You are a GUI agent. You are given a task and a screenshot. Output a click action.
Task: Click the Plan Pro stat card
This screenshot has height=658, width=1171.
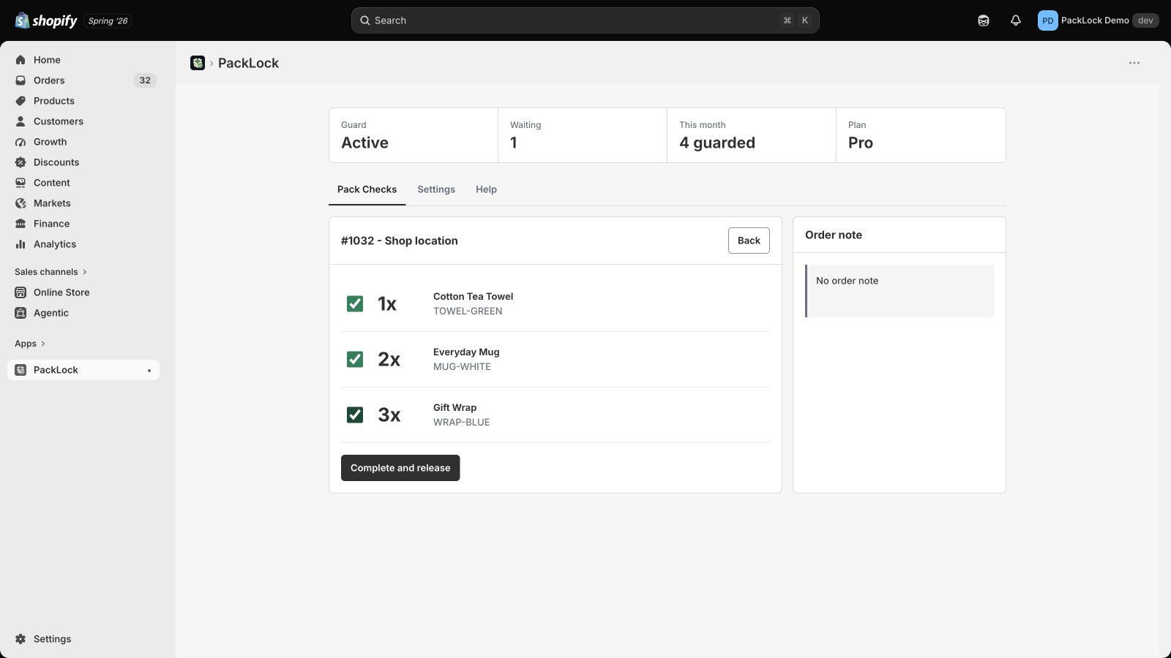921,135
